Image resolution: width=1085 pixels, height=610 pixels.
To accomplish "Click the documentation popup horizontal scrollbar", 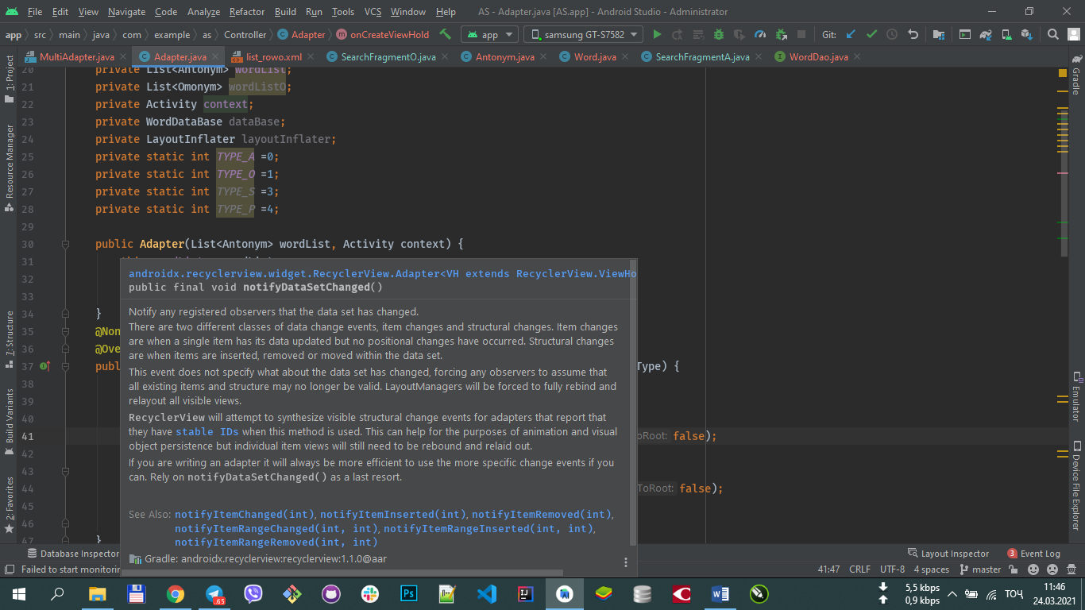I will [x=341, y=572].
